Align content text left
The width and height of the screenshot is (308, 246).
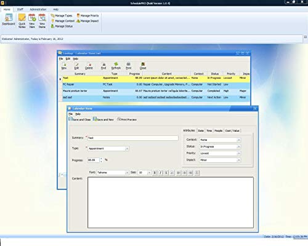pos(179,173)
